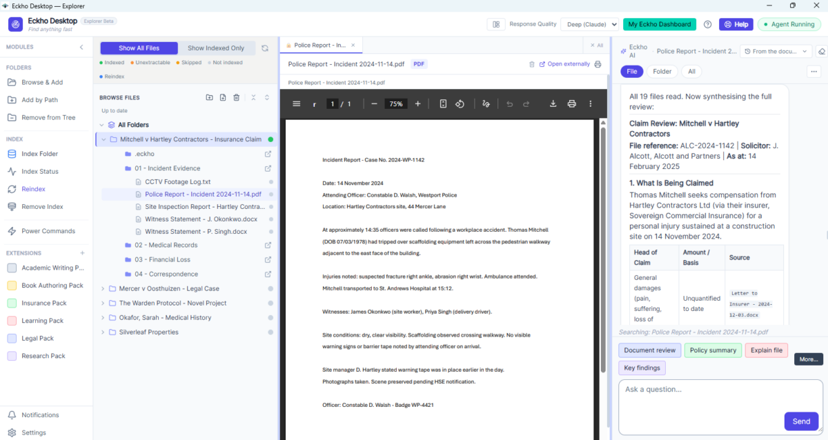Select the All scope pill in Eckho AI

tap(691, 71)
